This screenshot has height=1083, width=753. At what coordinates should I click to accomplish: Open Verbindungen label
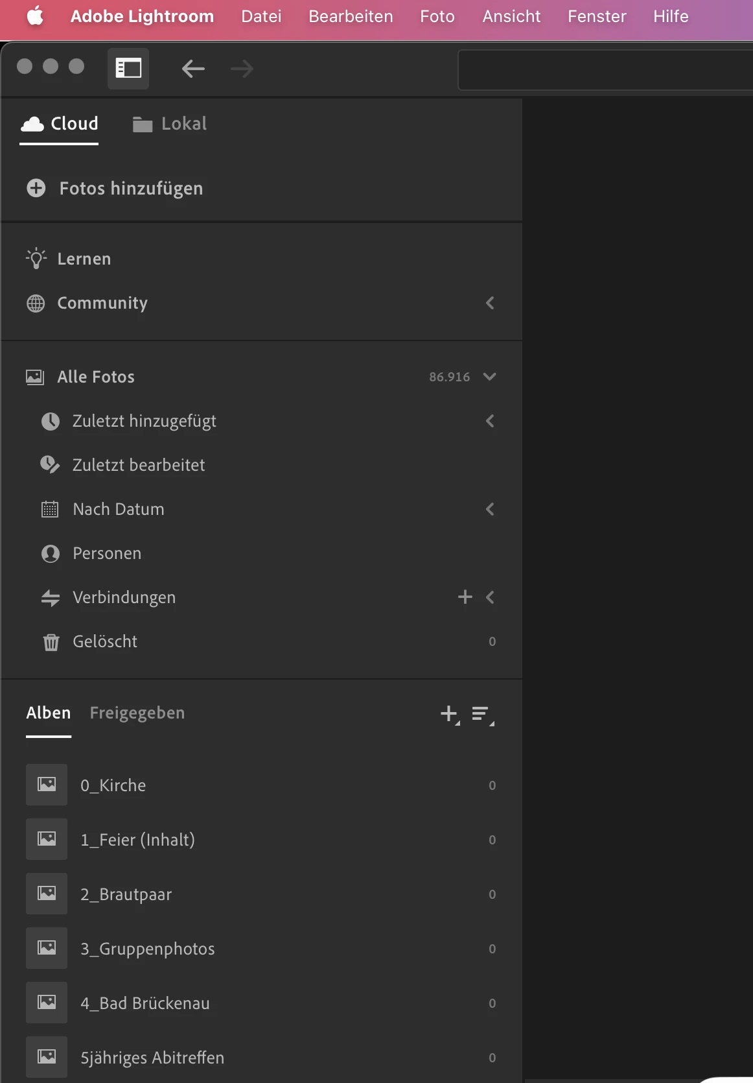tap(124, 598)
